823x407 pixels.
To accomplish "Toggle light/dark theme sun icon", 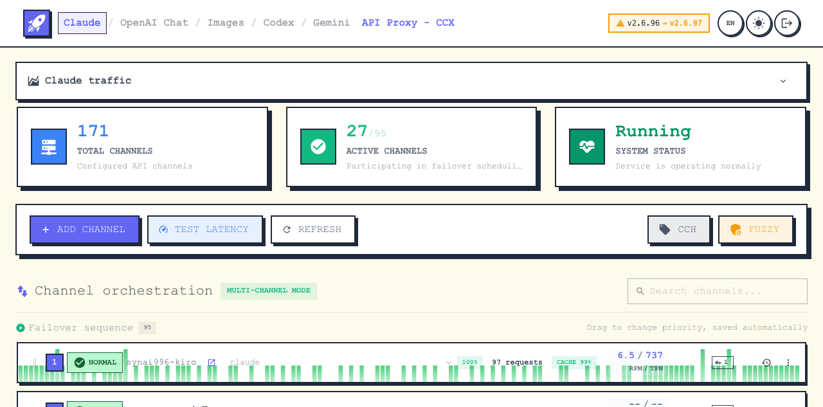I will click(759, 23).
